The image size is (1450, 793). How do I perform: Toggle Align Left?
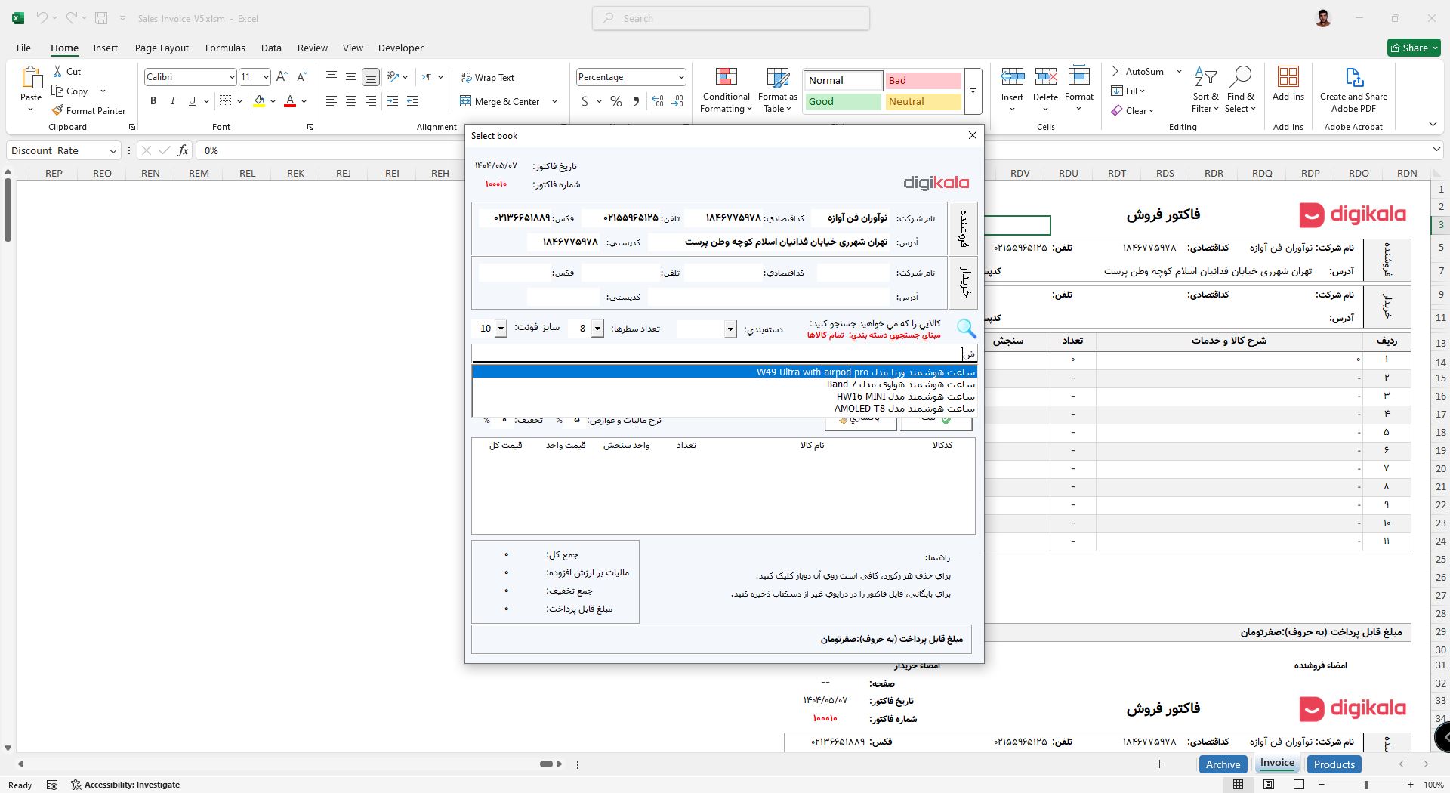click(331, 100)
